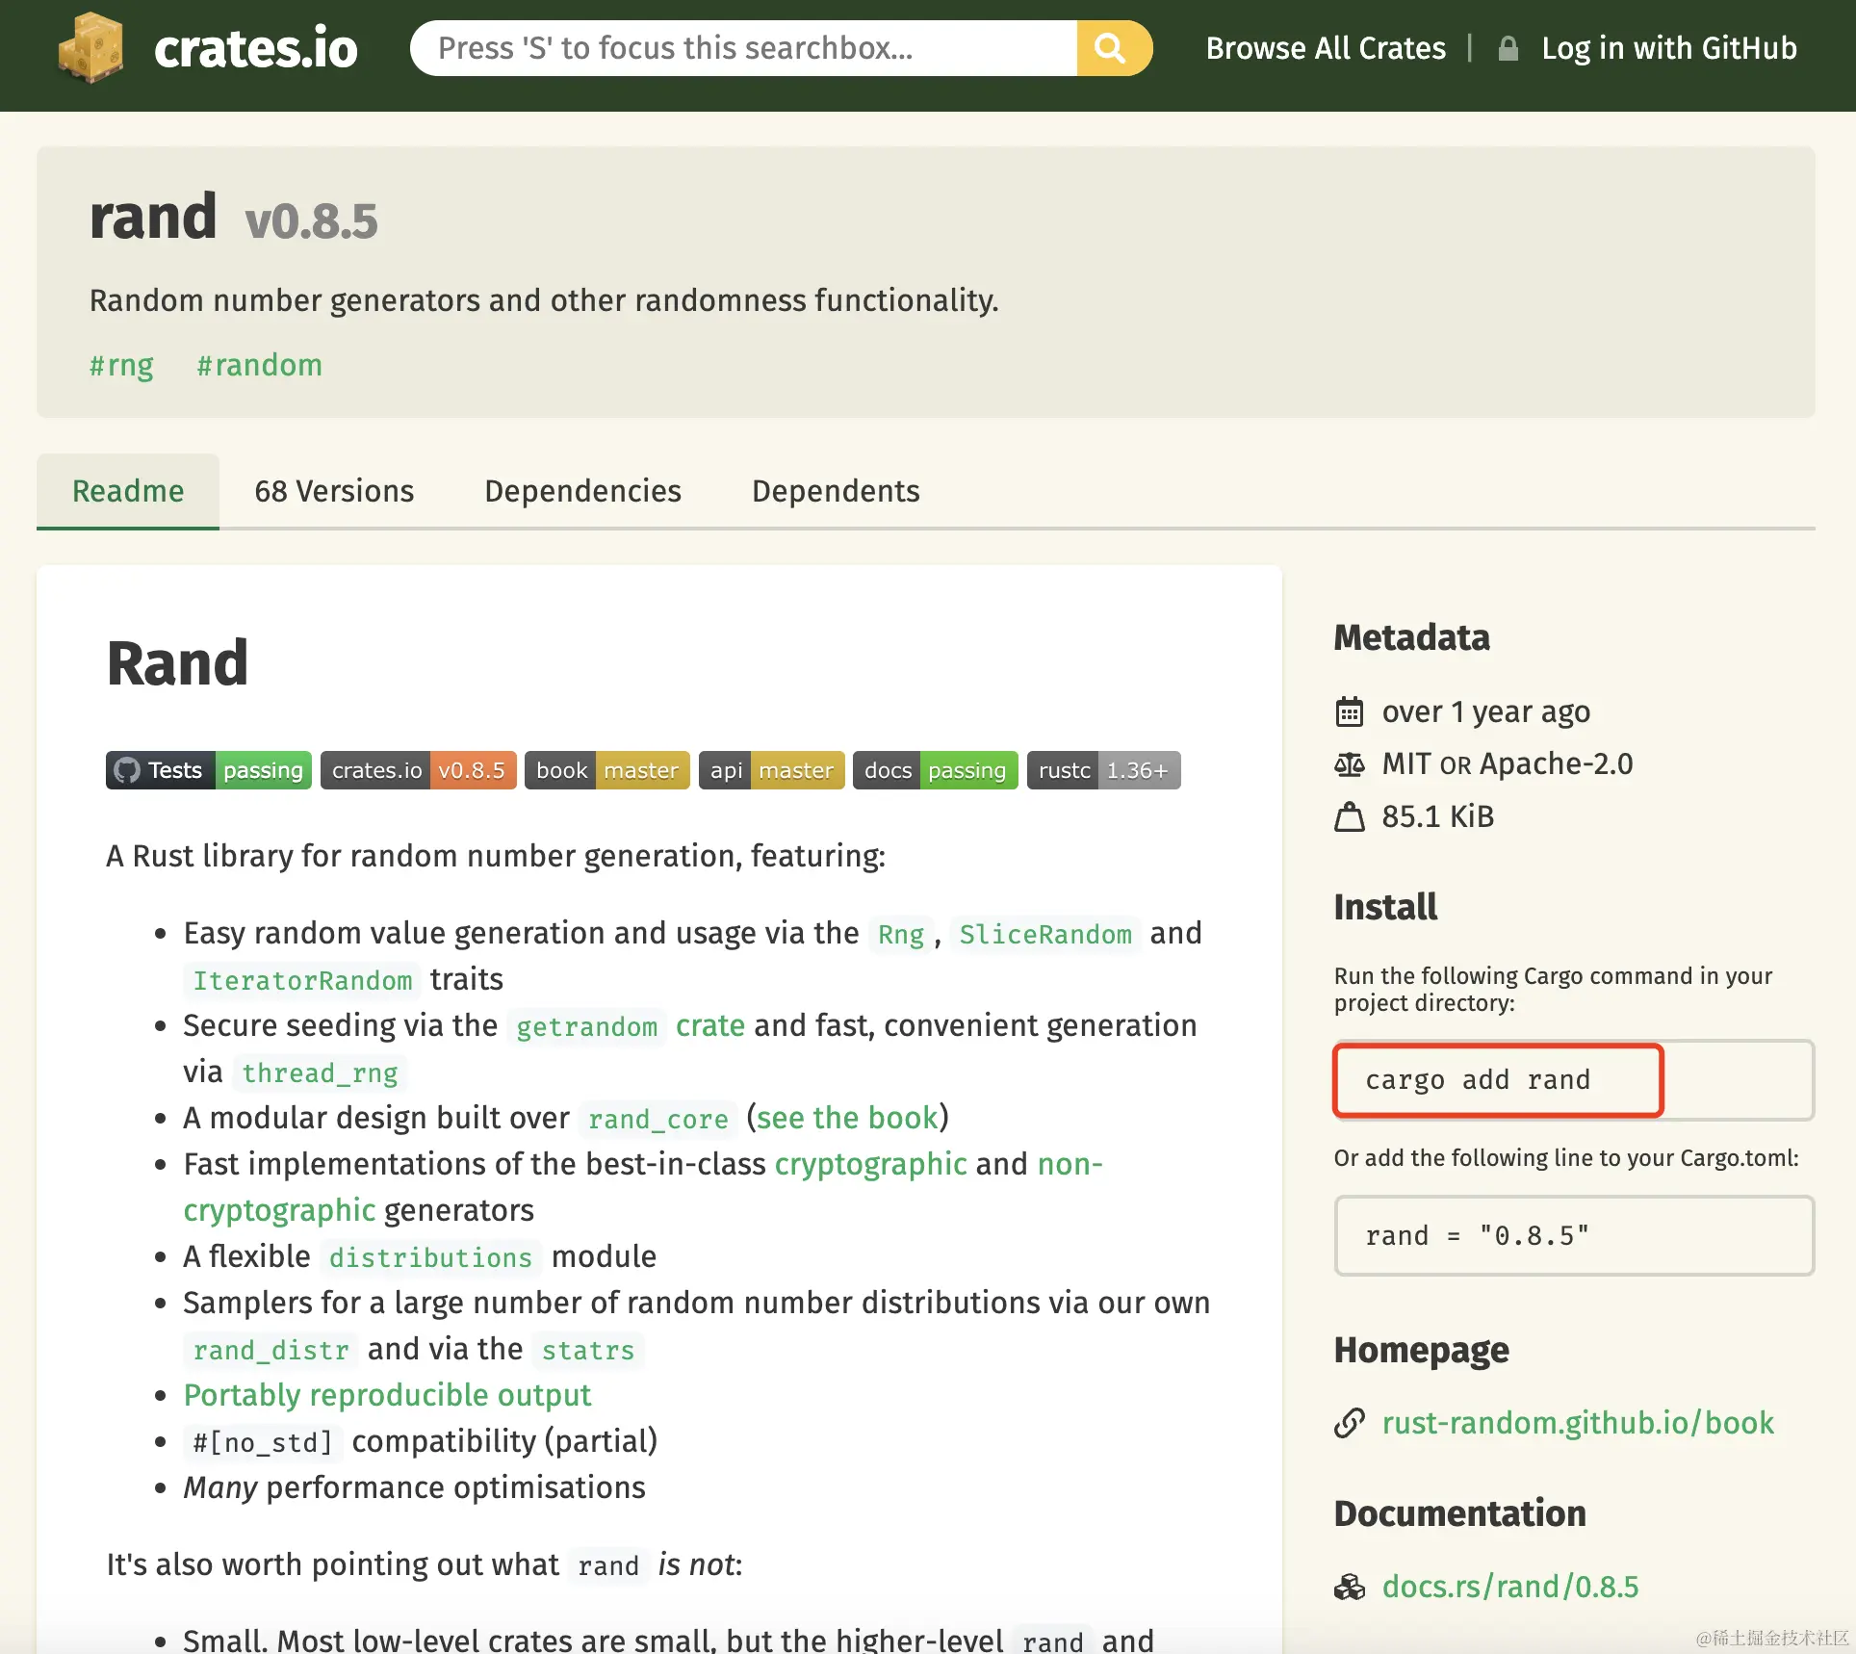Click the lock icon beside Log in

pyautogui.click(x=1508, y=48)
